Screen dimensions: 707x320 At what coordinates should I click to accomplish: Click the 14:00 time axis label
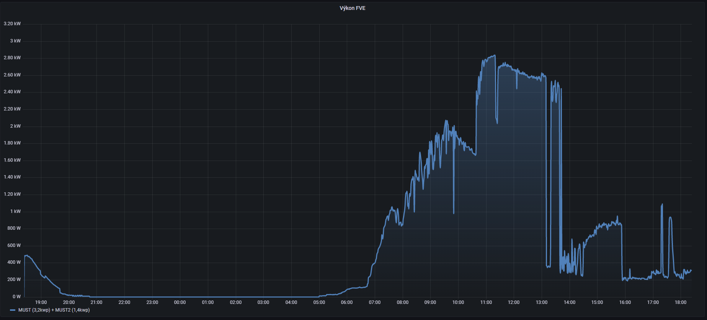[569, 302]
